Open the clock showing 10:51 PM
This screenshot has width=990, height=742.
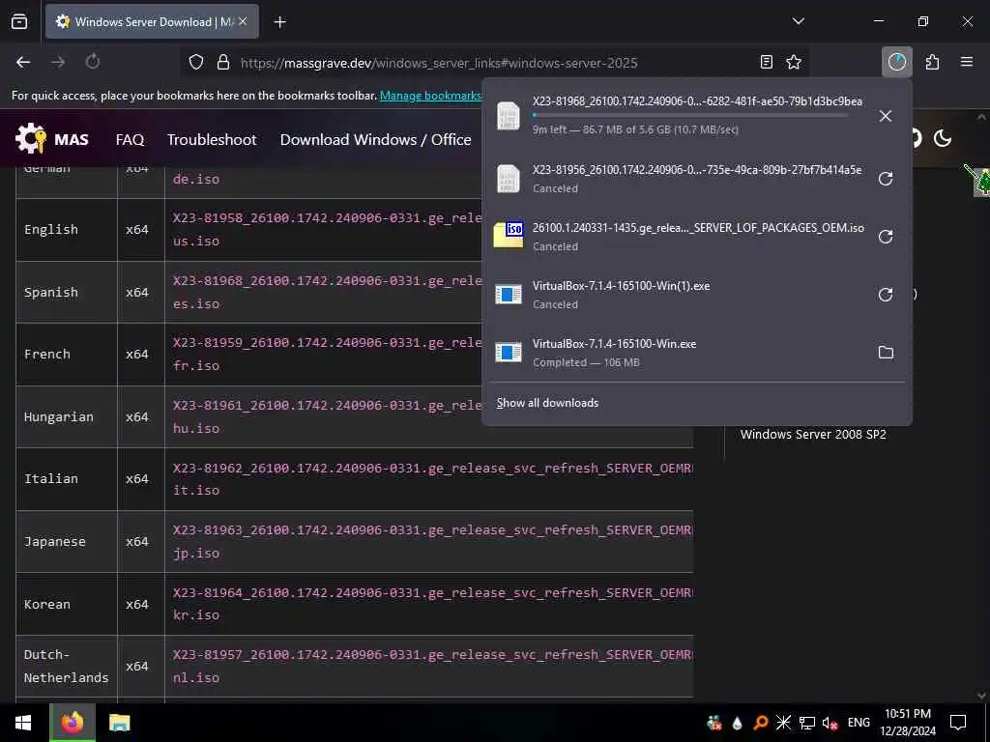(x=908, y=723)
